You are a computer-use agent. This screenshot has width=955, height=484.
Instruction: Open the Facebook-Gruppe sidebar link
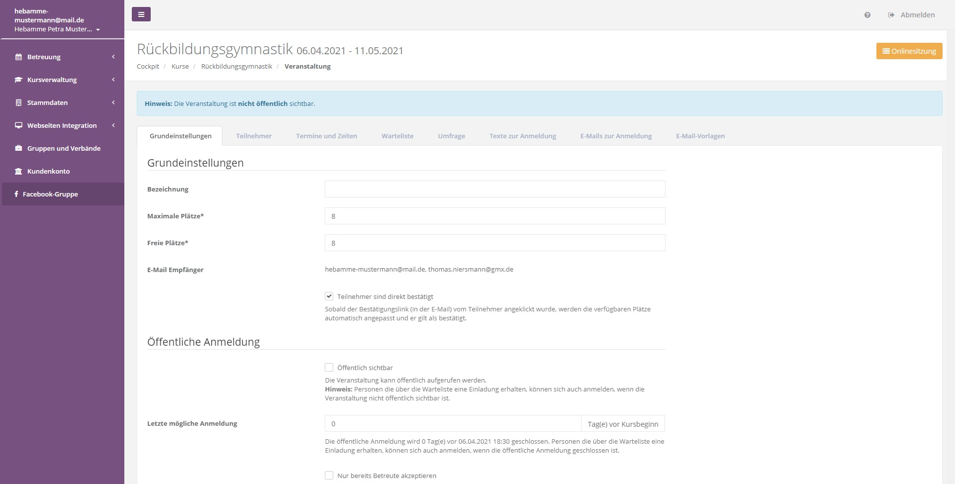click(50, 194)
